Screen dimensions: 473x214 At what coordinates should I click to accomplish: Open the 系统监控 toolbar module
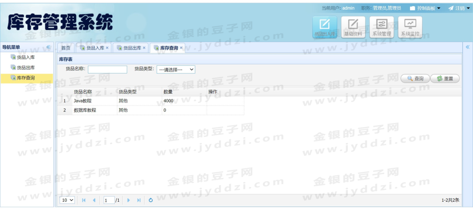410,27
